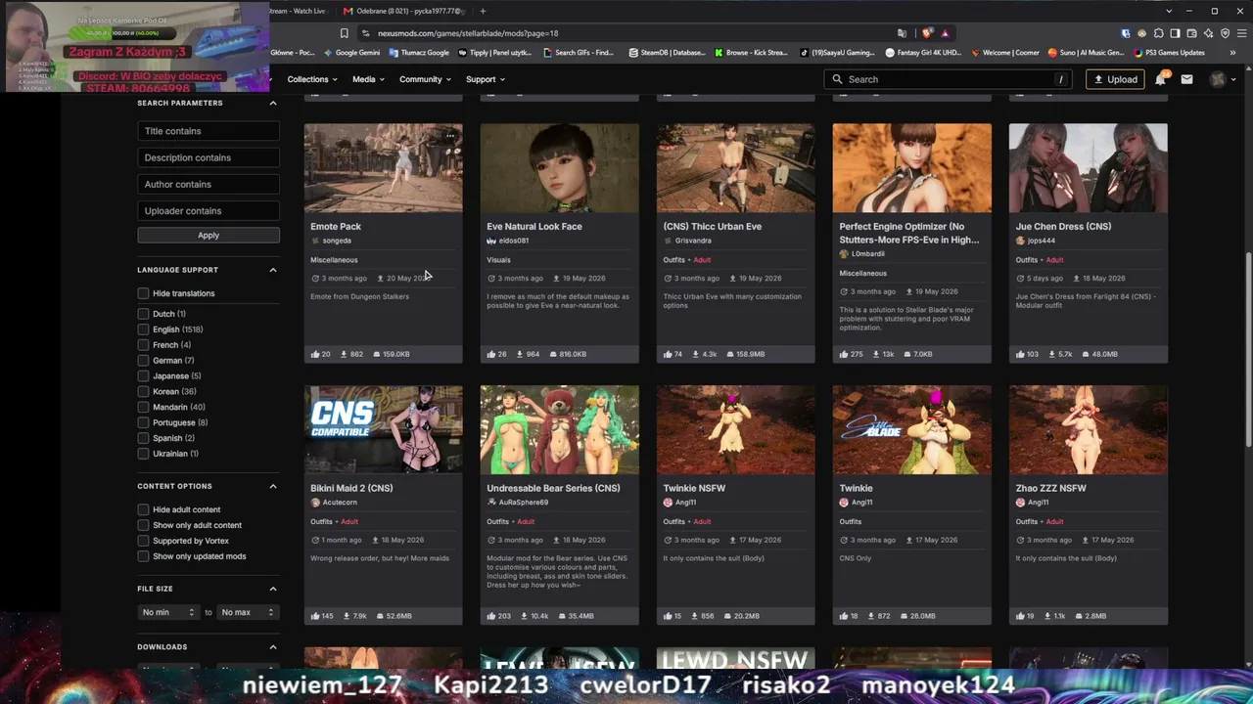This screenshot has height=704, width=1253.
Task: Open the messages envelope icon
Action: pos(1186,79)
